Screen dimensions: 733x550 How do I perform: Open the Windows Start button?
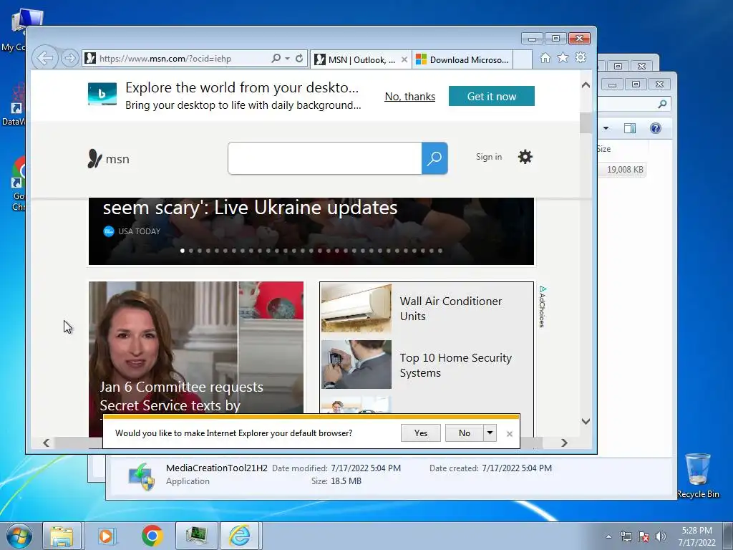pyautogui.click(x=19, y=536)
